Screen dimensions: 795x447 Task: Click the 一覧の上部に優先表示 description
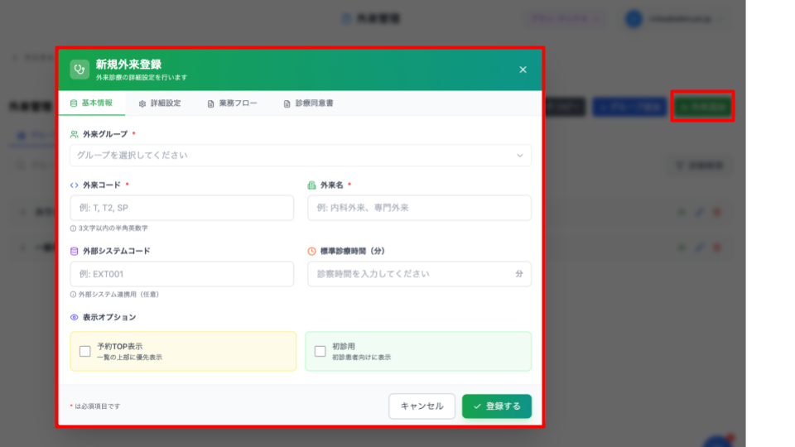(130, 358)
